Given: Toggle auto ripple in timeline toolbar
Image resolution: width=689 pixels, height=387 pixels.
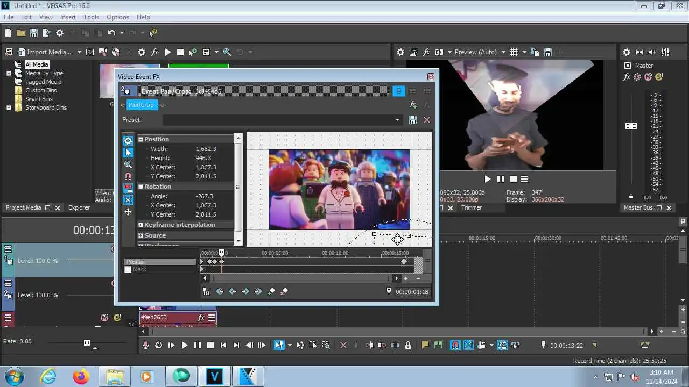Looking at the screenshot, I should (482, 345).
